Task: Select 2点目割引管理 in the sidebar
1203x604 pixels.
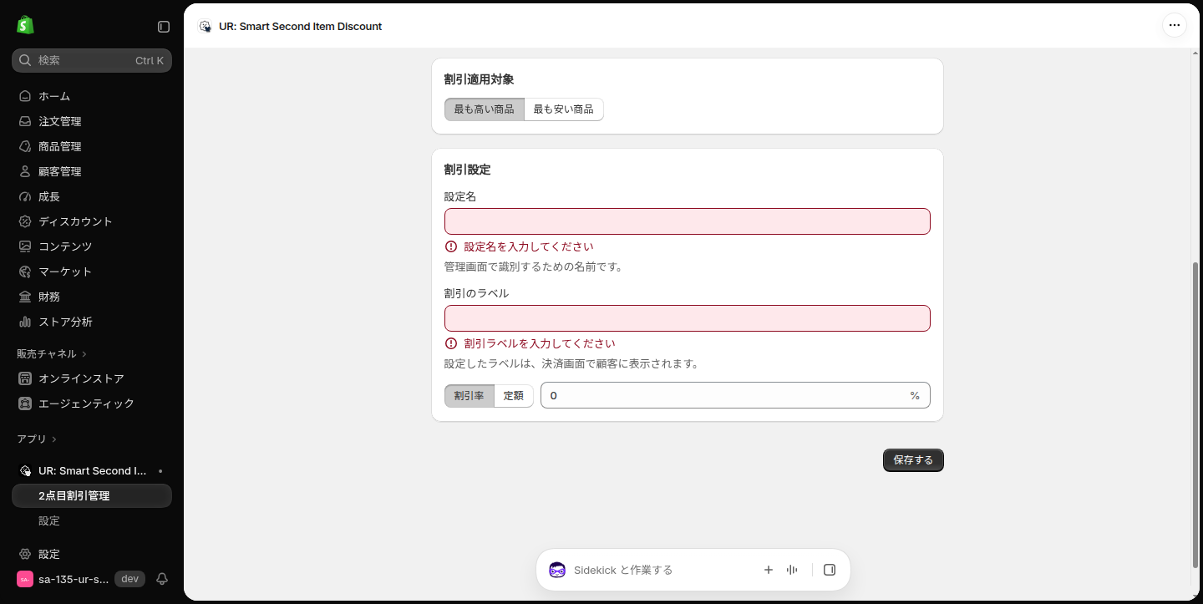Action: (x=92, y=495)
